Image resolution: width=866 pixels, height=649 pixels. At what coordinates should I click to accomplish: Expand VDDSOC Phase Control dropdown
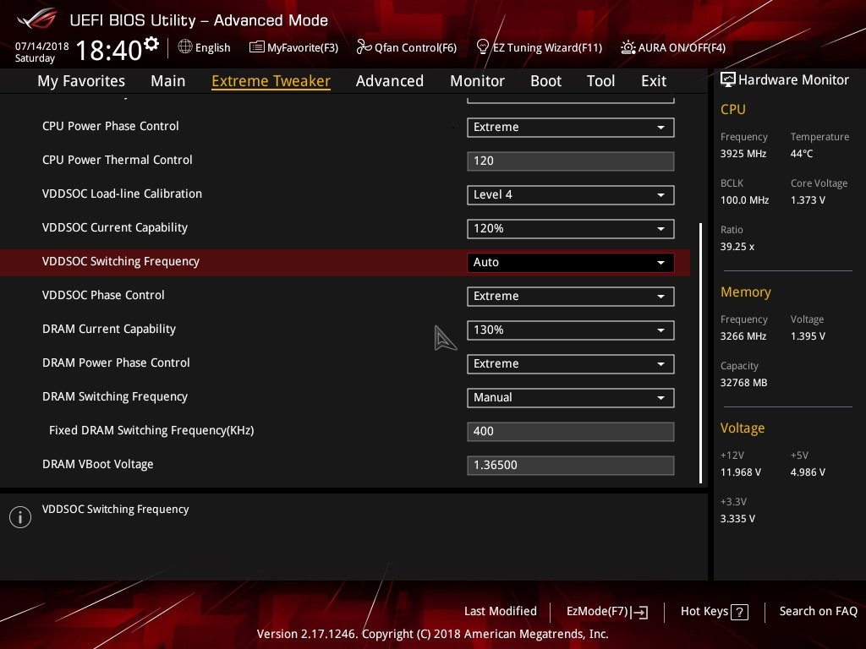pos(571,297)
